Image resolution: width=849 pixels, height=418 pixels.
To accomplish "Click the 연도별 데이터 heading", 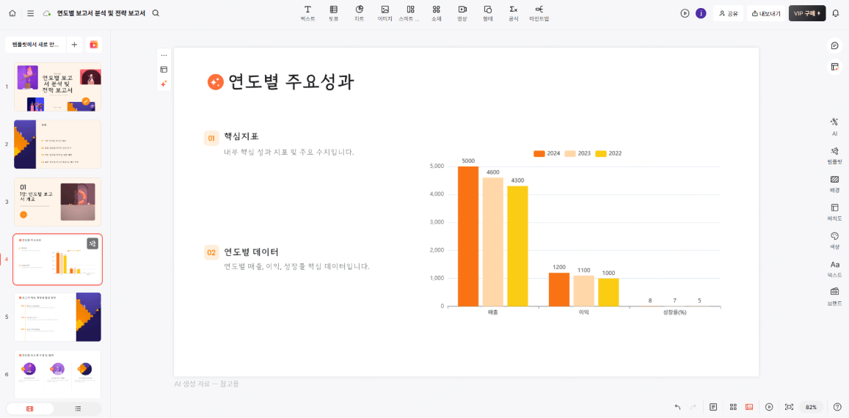I will pyautogui.click(x=251, y=252).
